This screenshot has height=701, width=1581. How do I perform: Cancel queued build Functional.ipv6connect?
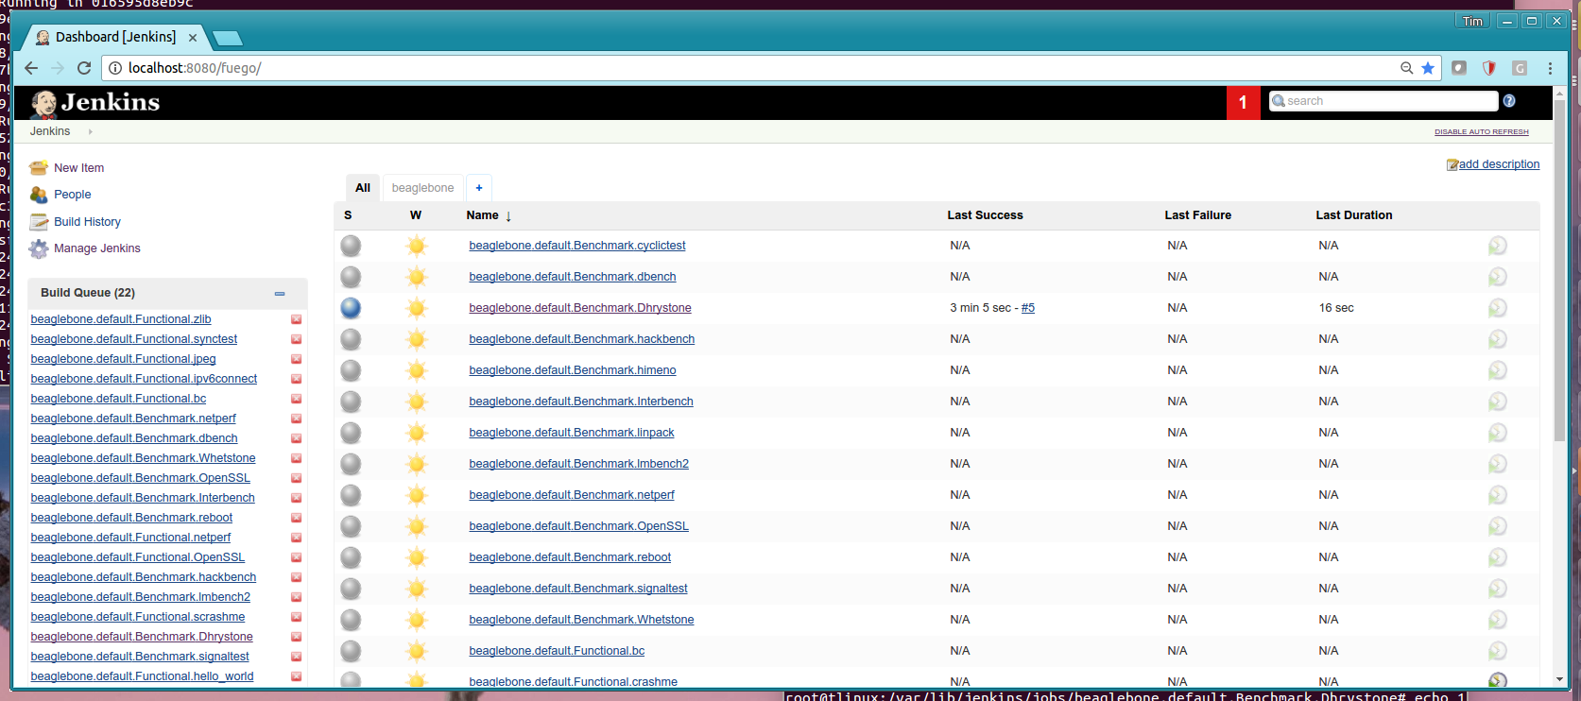296,379
